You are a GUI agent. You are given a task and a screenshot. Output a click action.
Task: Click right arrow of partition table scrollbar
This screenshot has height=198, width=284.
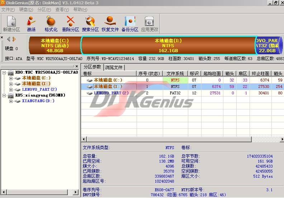pyautogui.click(x=282, y=139)
